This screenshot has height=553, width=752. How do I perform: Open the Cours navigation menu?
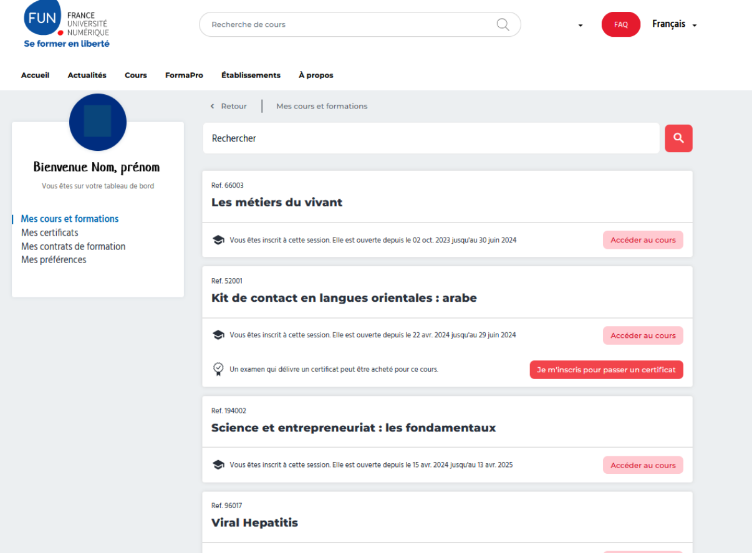[x=135, y=75]
